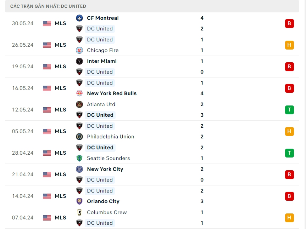This screenshot has height=229, width=306.
Task: Click the 'Các trận gần nhất: DC United' header
Action: point(48,6)
